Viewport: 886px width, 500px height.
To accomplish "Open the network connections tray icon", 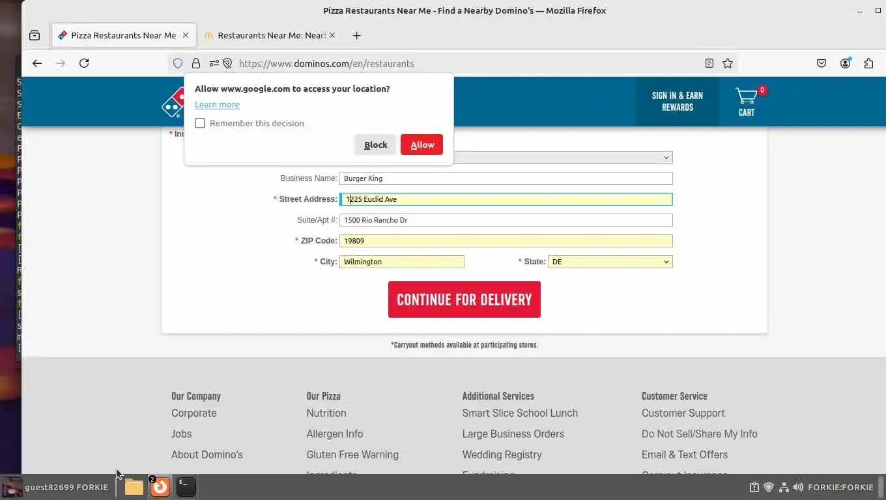I will coord(784,487).
